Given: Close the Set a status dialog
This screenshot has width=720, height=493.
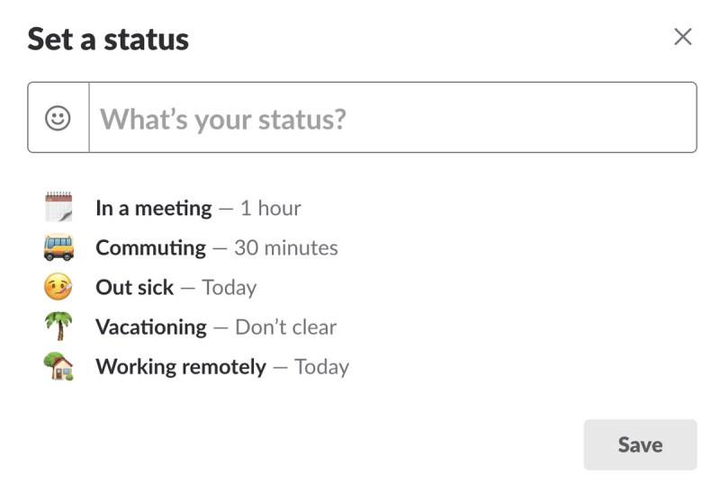Looking at the screenshot, I should click(683, 37).
